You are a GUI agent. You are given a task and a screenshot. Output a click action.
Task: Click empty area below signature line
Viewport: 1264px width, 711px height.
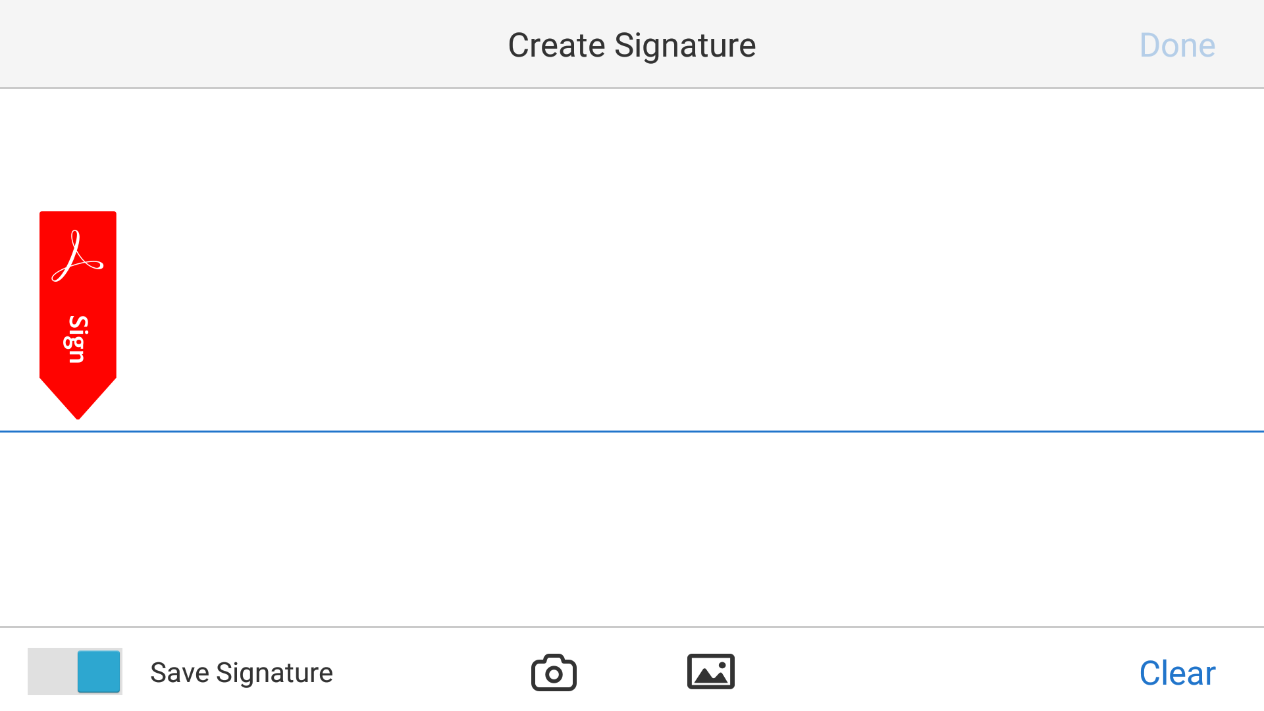(x=632, y=527)
